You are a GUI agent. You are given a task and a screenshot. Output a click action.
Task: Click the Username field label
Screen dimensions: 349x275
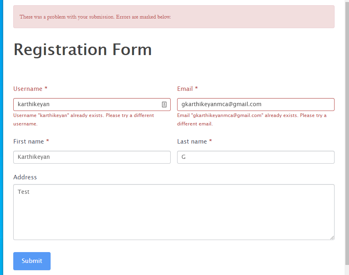28,89
